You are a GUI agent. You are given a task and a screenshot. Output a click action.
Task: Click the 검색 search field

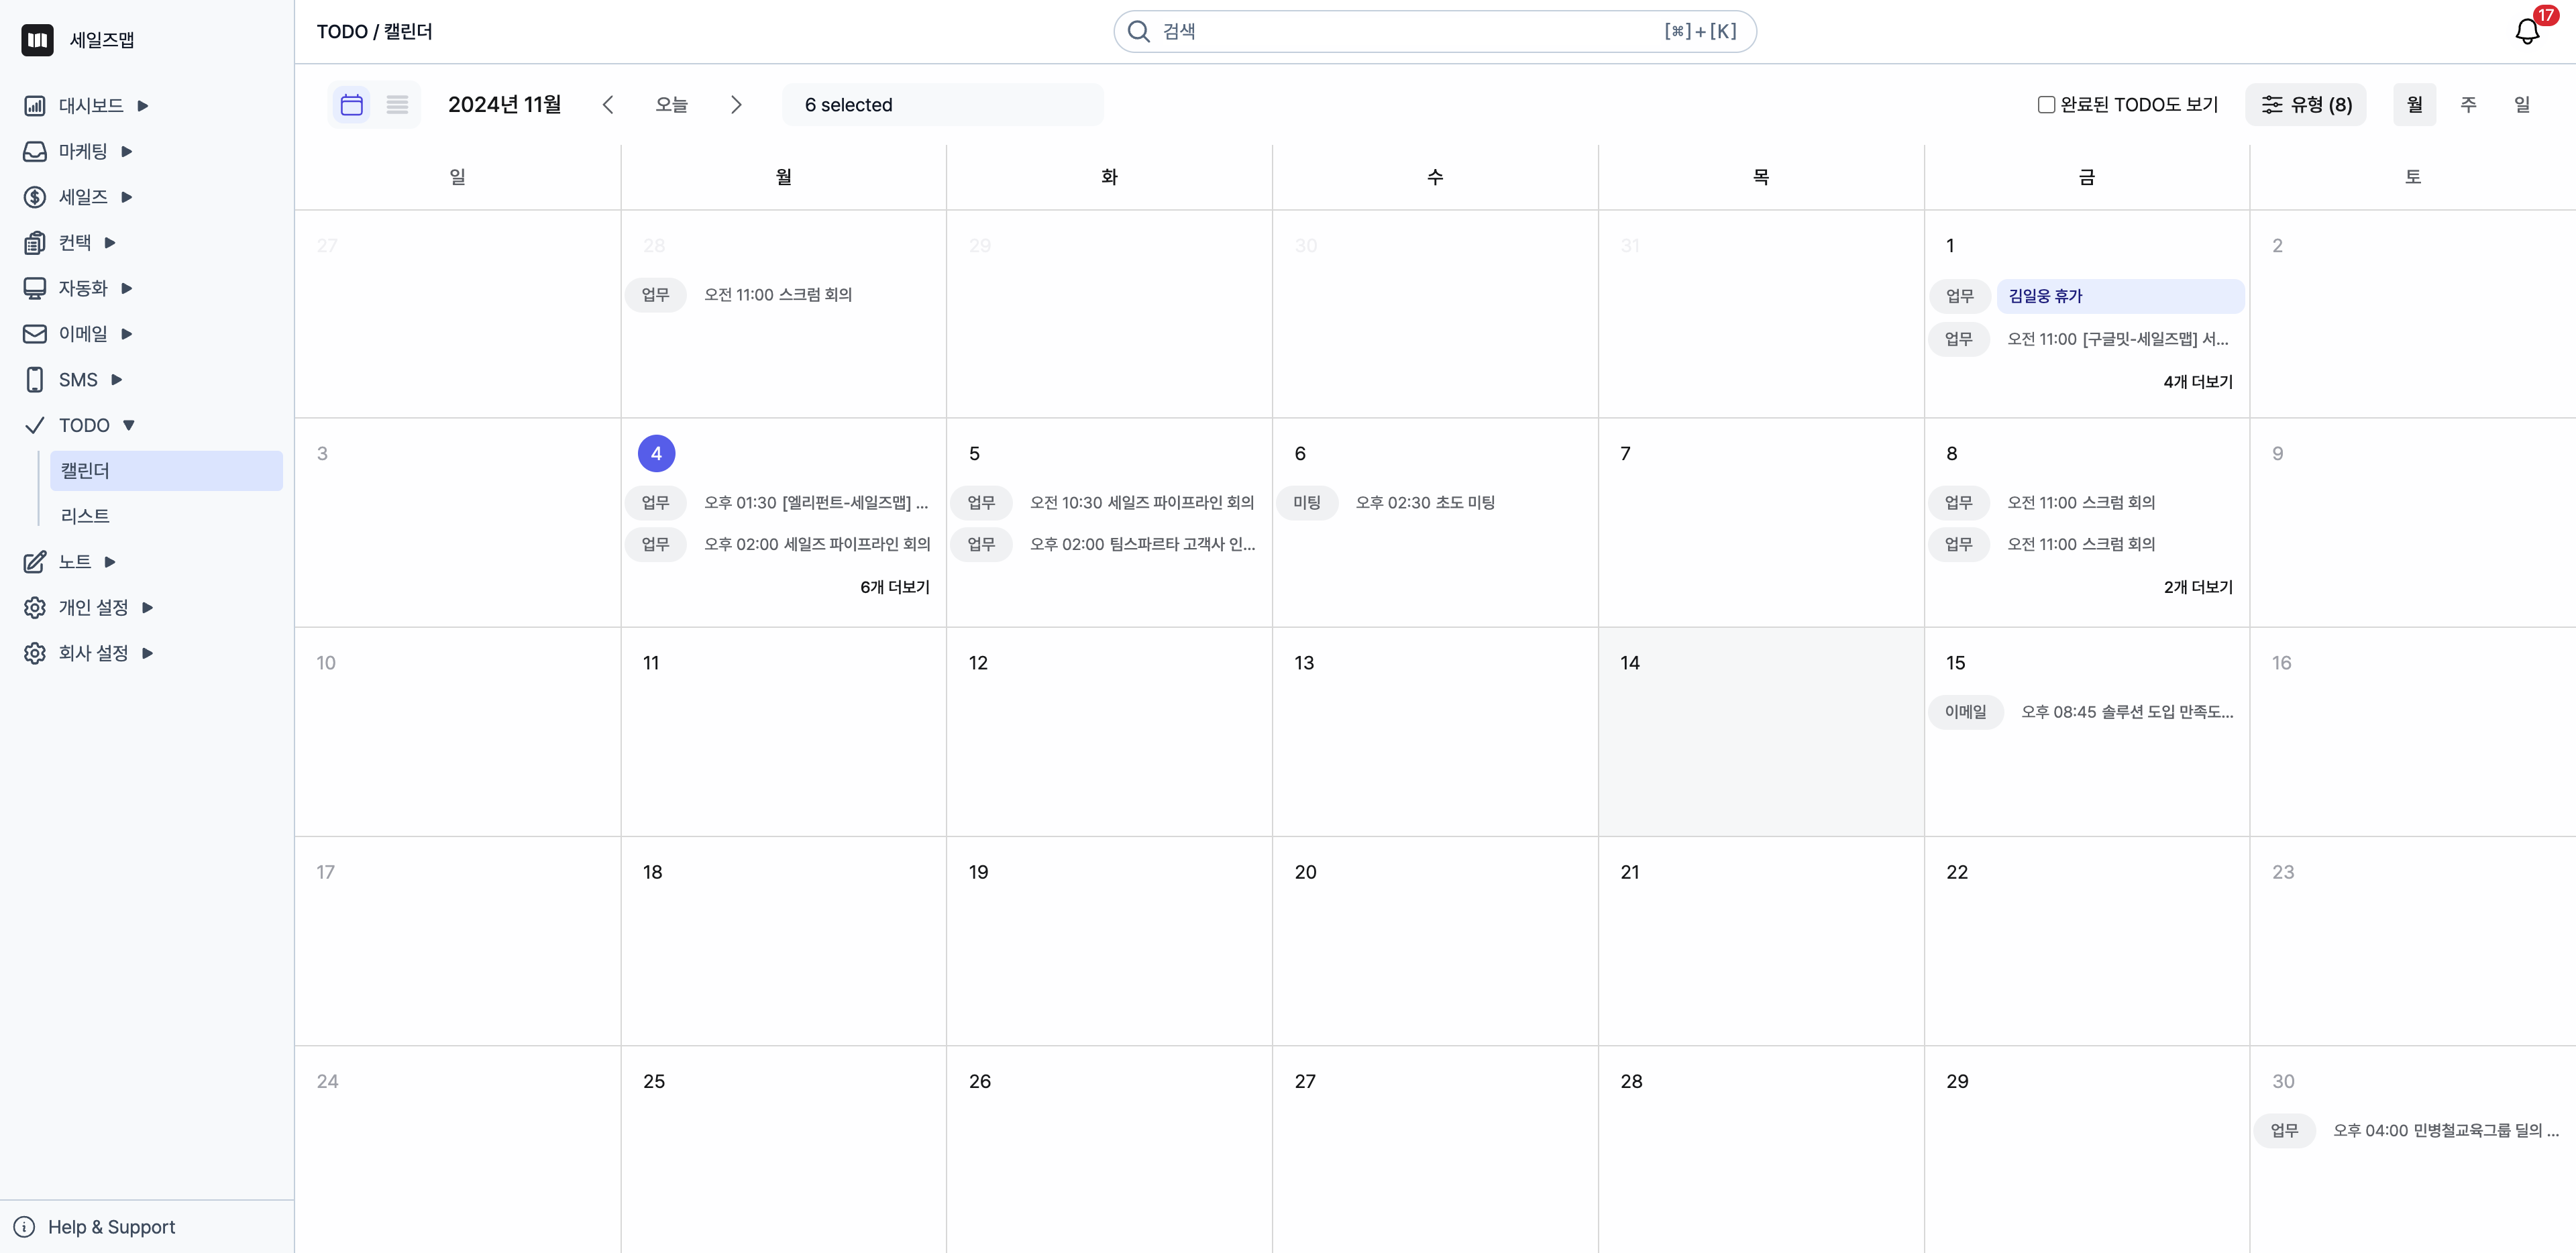[1435, 31]
